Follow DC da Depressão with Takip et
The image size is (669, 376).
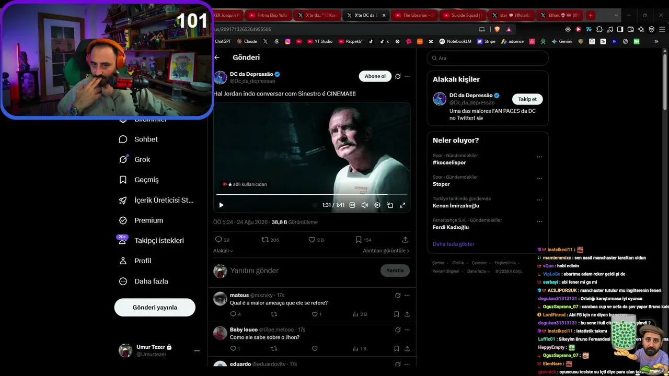point(527,99)
